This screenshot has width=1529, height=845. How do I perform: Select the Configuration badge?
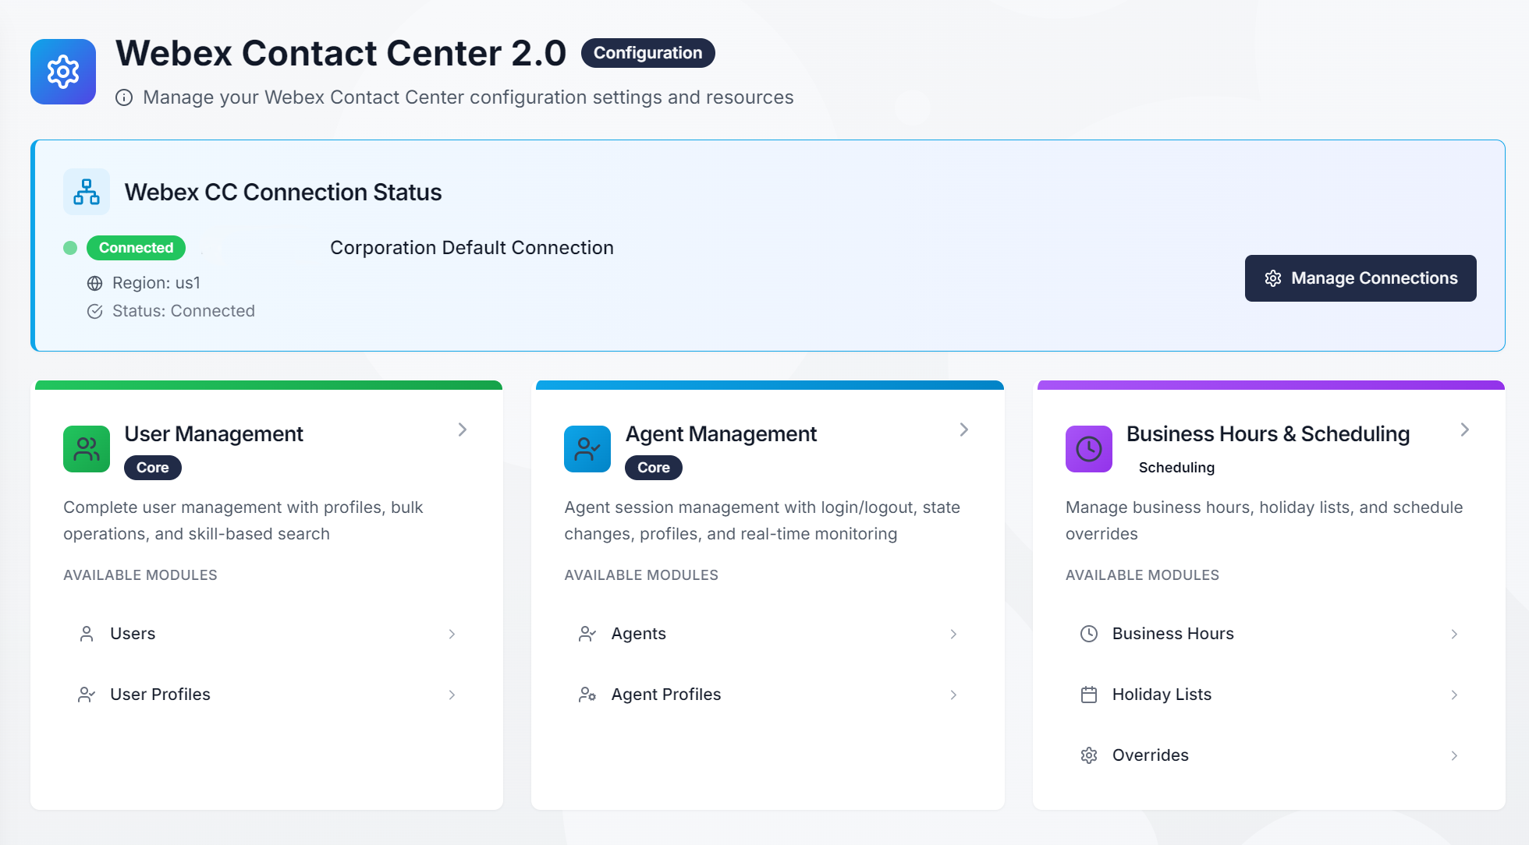(647, 53)
